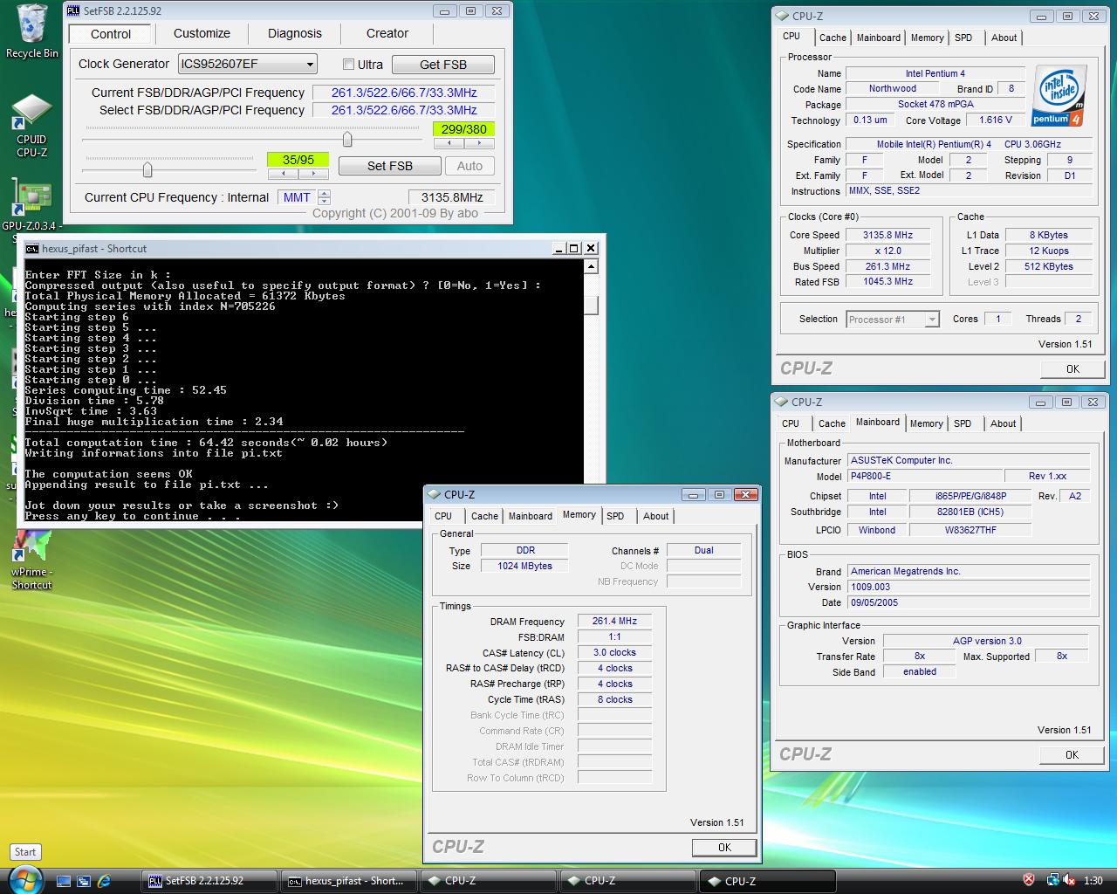
Task: Click right arrow under 35/95 value
Action: click(313, 174)
